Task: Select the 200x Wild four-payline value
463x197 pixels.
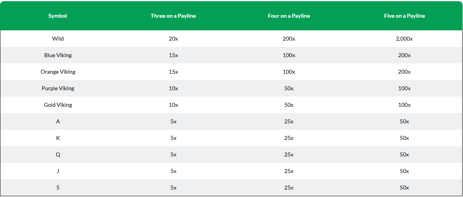Action: [289, 39]
